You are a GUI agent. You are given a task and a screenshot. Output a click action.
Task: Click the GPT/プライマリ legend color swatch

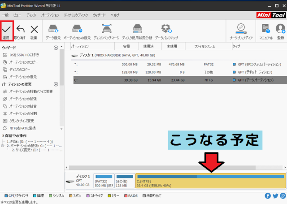coord(6,196)
